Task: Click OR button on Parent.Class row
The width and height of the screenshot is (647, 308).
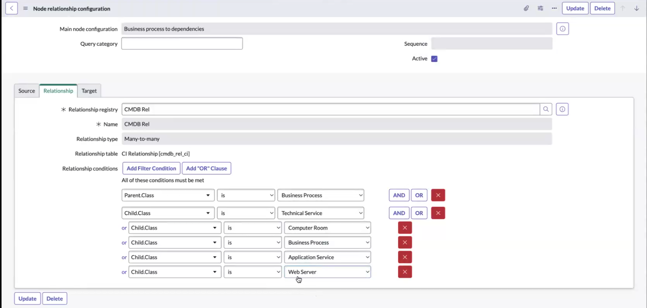Action: click(419, 195)
